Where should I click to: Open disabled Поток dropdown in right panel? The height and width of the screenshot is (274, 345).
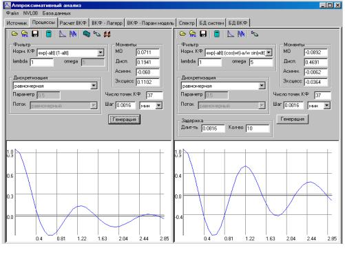point(262,106)
